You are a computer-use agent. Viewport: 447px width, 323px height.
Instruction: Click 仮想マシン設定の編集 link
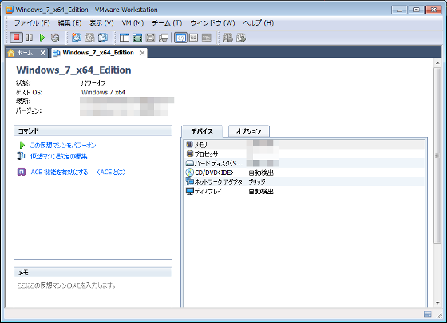point(59,156)
